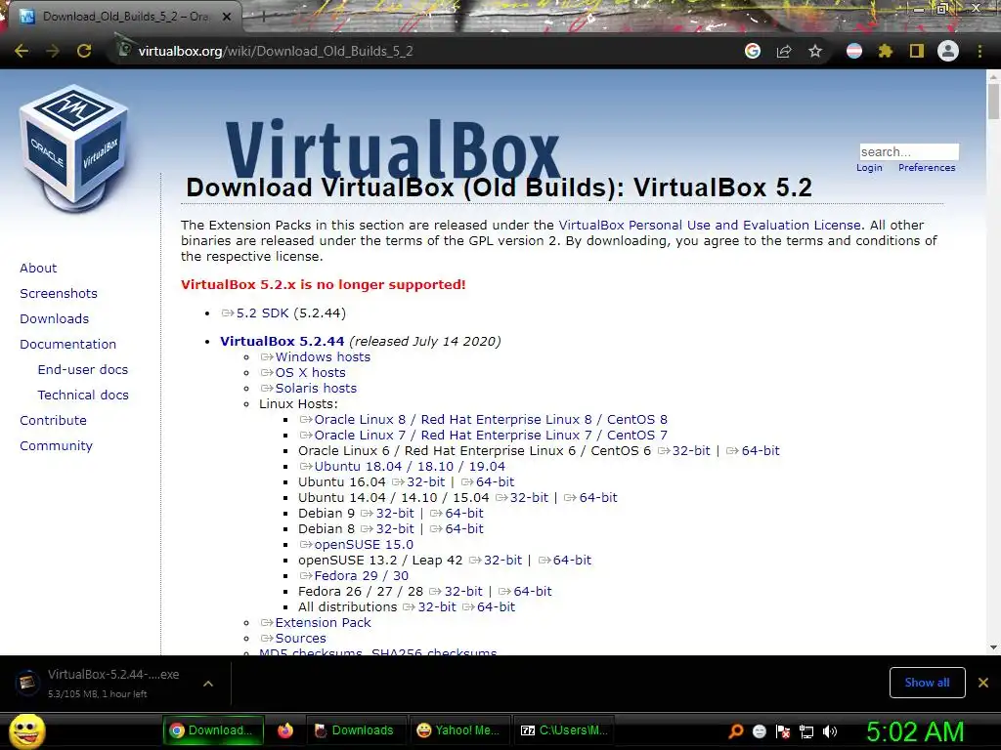Image resolution: width=1001 pixels, height=750 pixels.
Task: Reload the page with the refresh icon
Action: (x=84, y=51)
